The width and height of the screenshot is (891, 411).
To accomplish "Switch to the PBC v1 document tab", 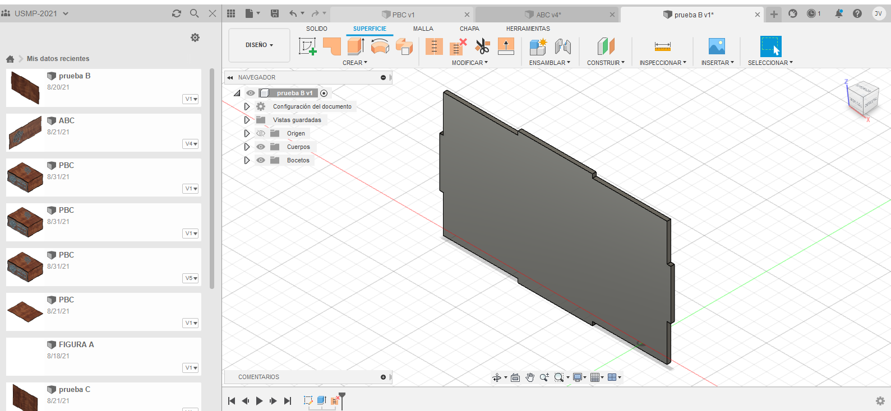I will point(403,15).
